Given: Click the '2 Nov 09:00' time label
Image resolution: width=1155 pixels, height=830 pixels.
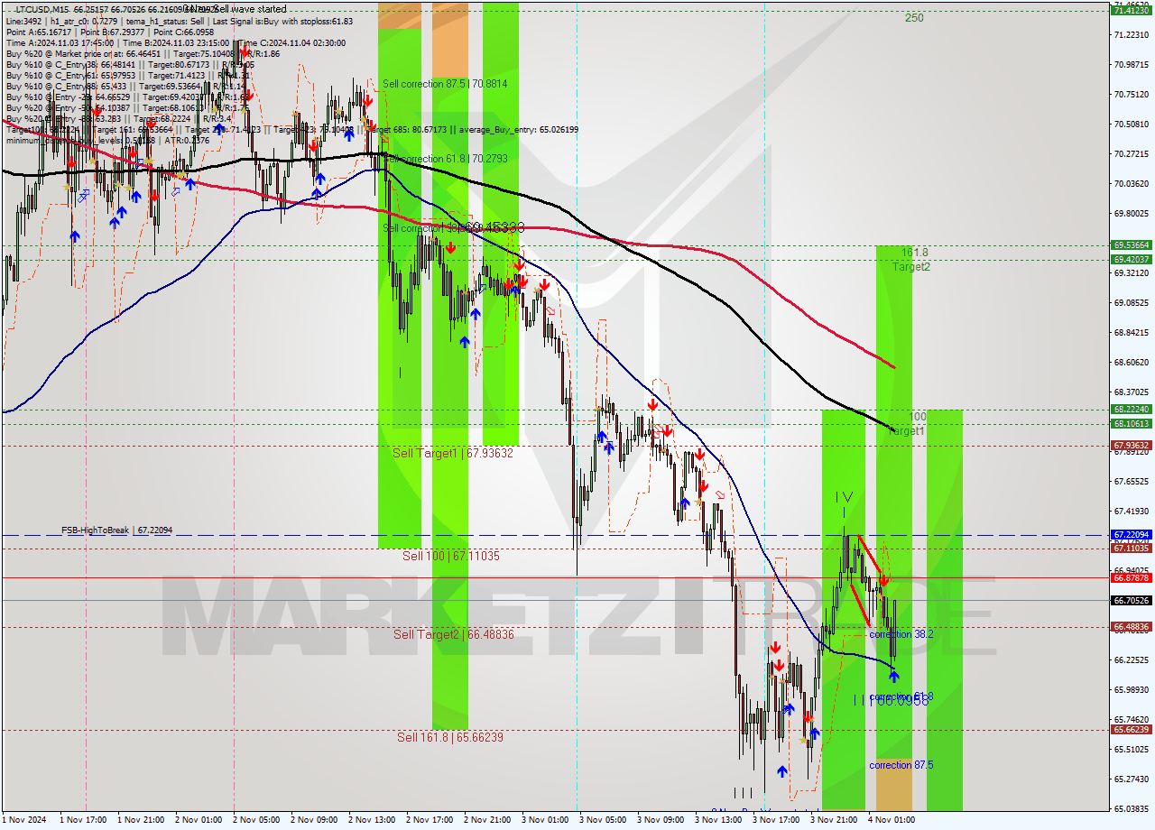Looking at the screenshot, I should [314, 820].
